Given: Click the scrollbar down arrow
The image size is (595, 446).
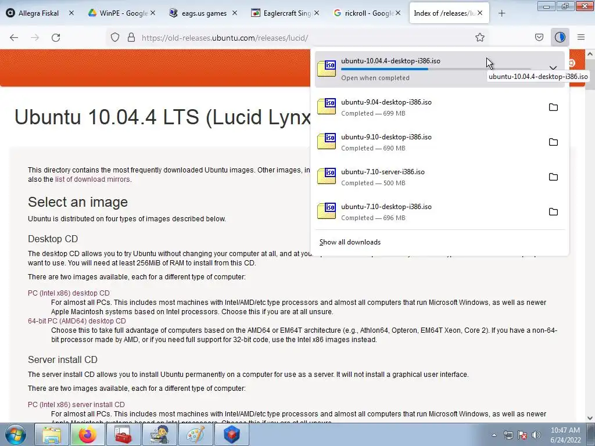Looking at the screenshot, I should tap(590, 418).
